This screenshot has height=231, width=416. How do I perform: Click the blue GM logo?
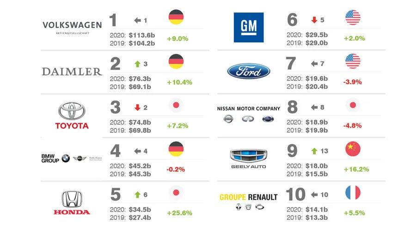point(248,27)
